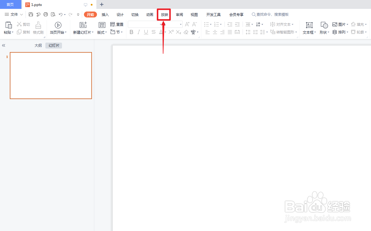The image size is (371, 231).
Task: Click Align Text (对齐文本)
Action: [282, 25]
